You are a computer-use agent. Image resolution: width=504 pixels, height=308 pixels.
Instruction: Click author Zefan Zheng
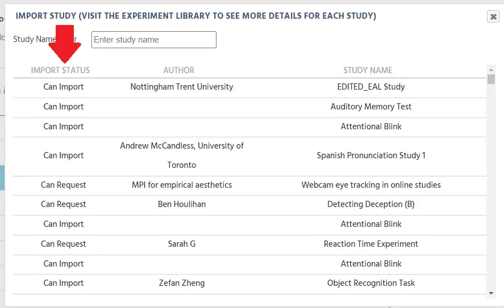click(182, 283)
